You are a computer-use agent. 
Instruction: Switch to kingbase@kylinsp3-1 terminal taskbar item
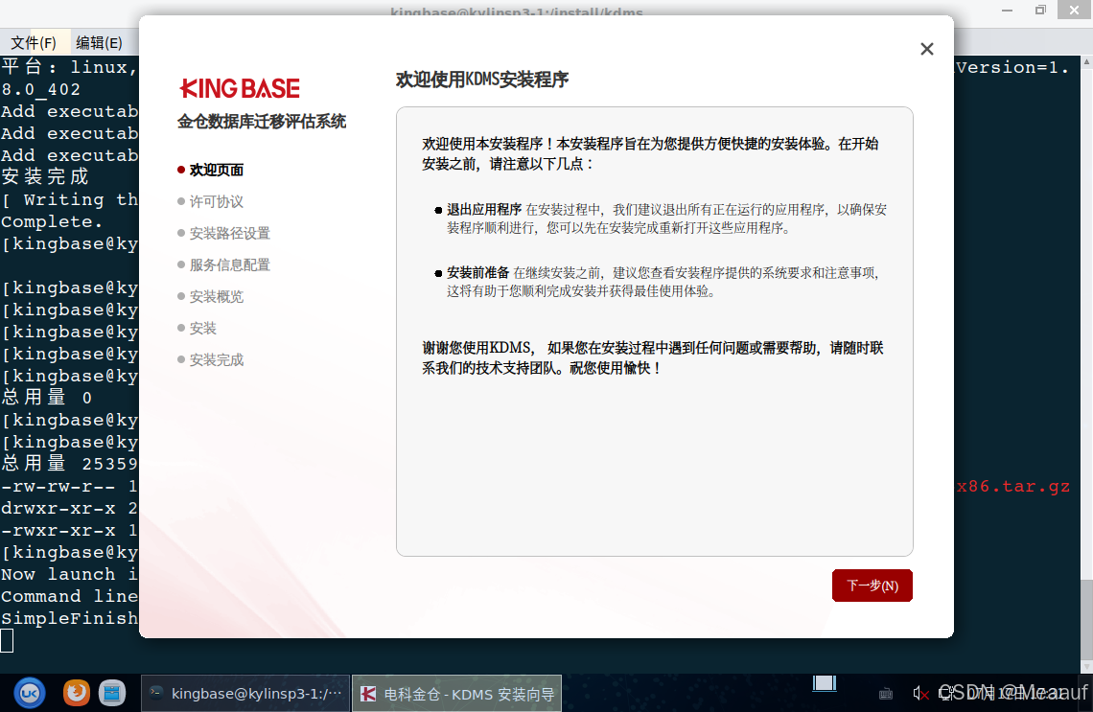[245, 694]
